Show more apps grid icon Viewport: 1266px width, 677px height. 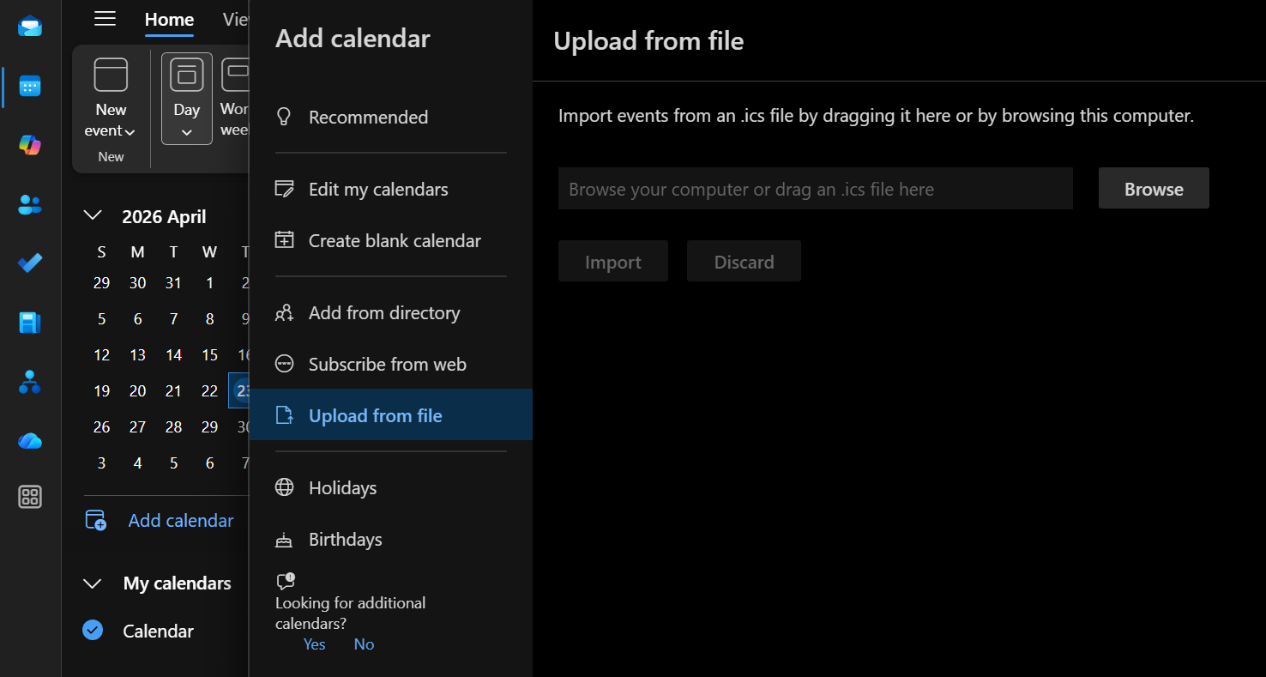coord(30,497)
